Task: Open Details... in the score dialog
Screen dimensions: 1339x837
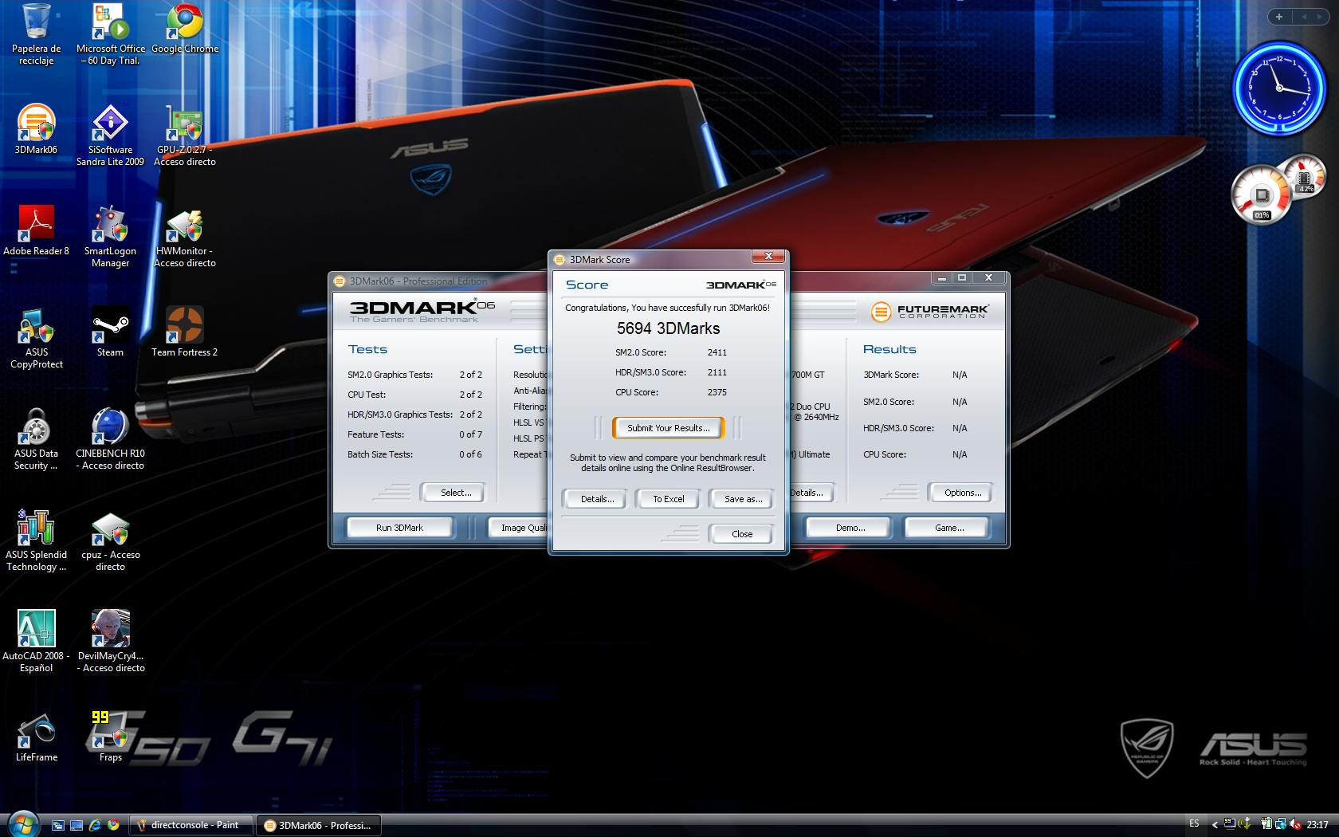Action: tap(597, 499)
